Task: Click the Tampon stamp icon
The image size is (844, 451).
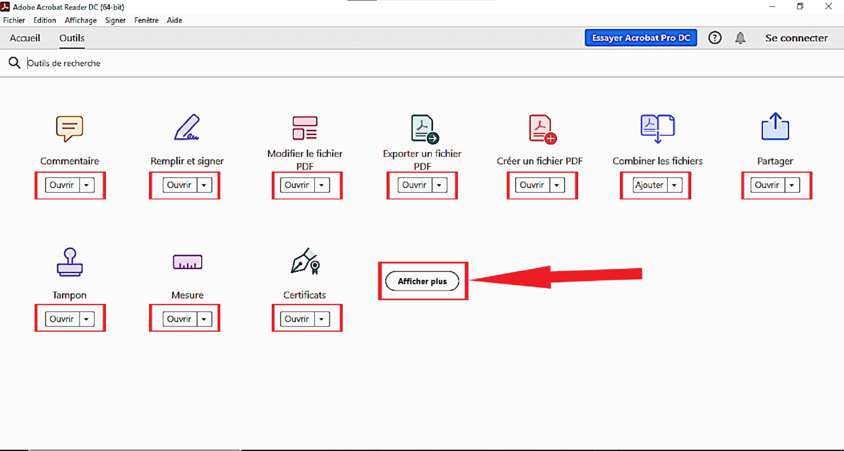Action: [70, 262]
